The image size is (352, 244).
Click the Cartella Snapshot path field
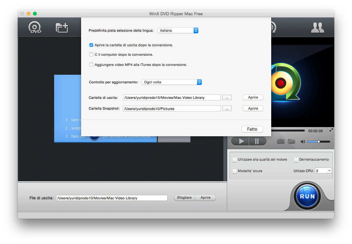pos(172,109)
